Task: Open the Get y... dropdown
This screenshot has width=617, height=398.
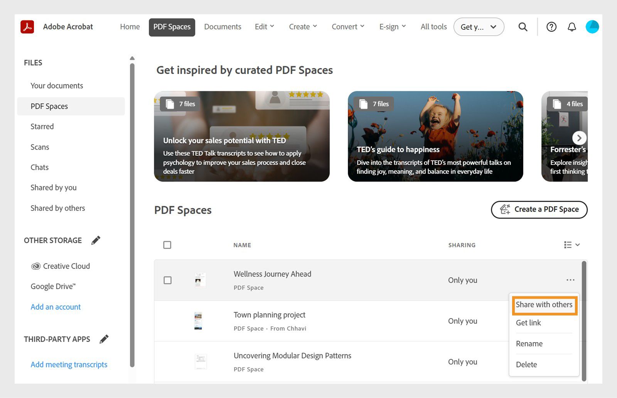Action: (479, 27)
